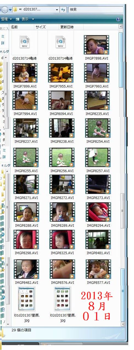Click the file list scrollbar up arrow

[x=121, y=27]
